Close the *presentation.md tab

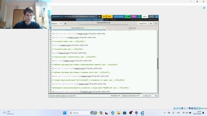coord(103,28)
